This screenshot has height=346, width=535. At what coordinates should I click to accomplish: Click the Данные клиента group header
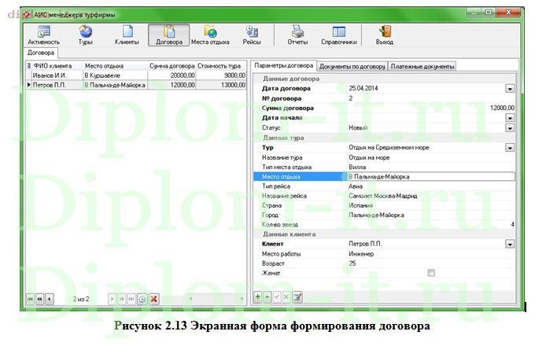(384, 234)
